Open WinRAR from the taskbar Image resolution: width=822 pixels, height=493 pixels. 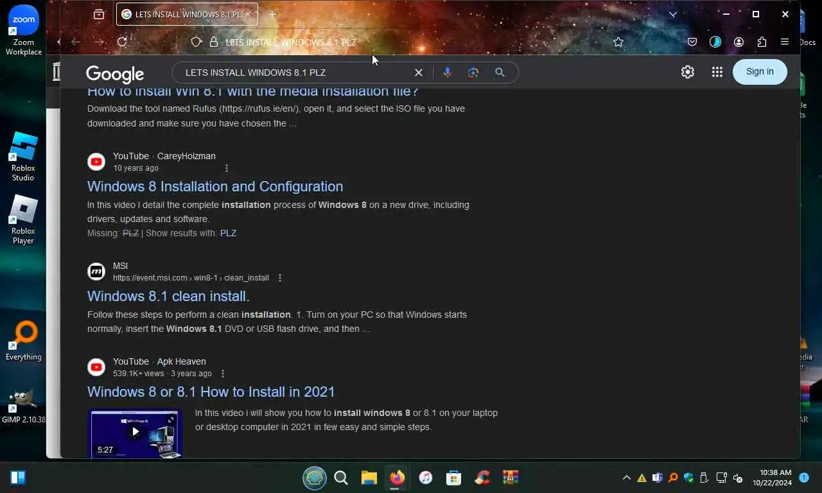point(511,478)
